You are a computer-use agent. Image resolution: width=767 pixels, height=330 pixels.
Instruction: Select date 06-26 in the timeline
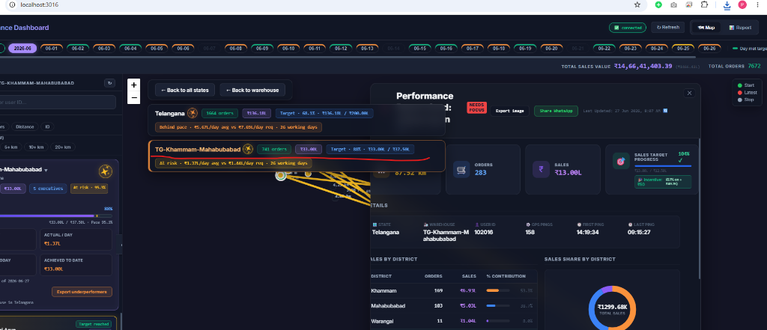tap(710, 49)
